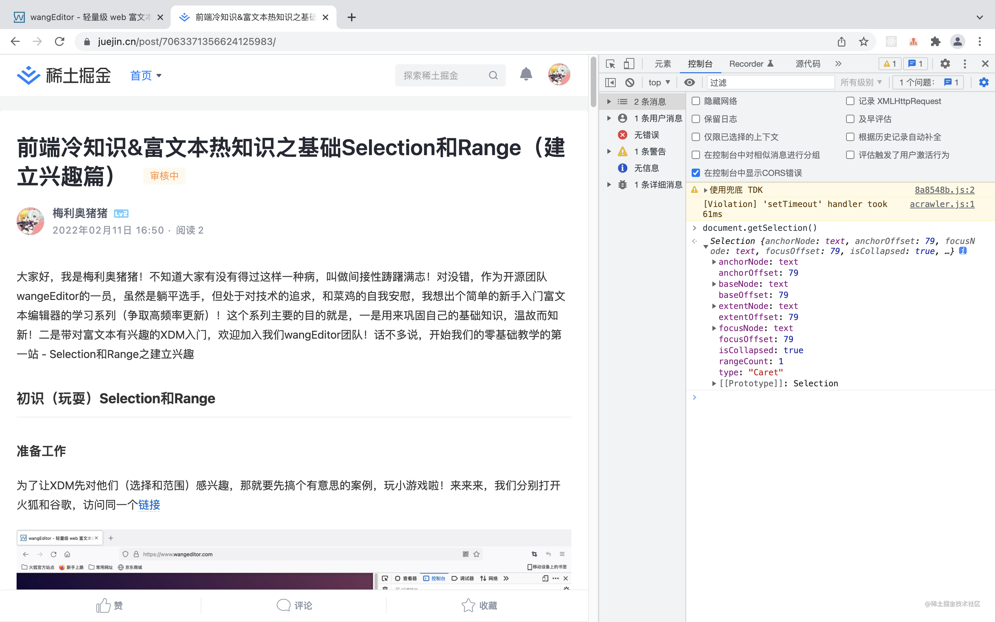Check 在控制台中对相似消息进行分组

696,155
